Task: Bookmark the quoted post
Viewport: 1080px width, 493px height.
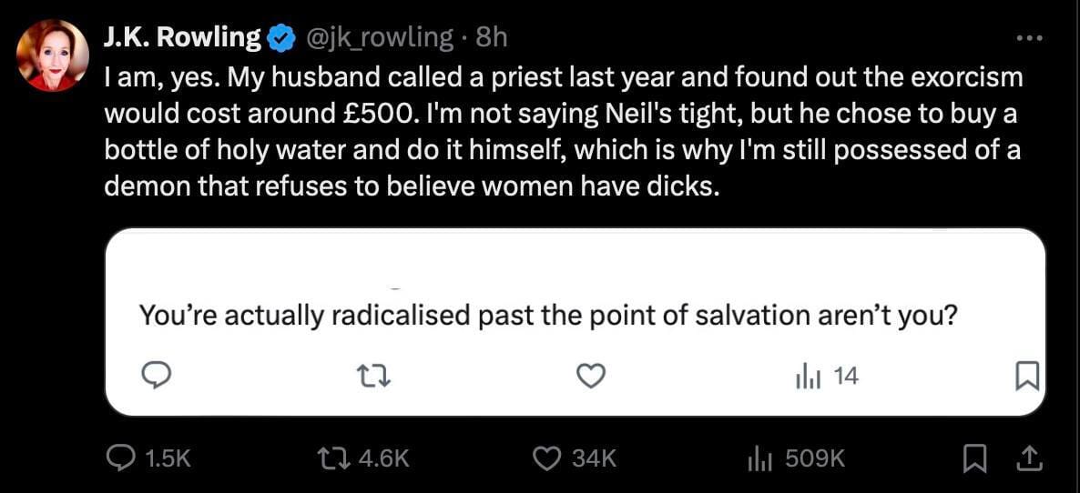Action: coord(1026,375)
